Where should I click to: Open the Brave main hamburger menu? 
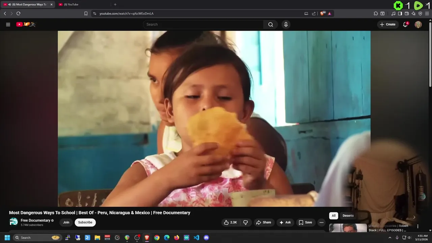(x=427, y=13)
